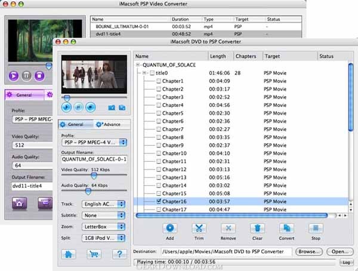
Task: Stop preview in DVD to PSP window
Action: tap(91, 107)
